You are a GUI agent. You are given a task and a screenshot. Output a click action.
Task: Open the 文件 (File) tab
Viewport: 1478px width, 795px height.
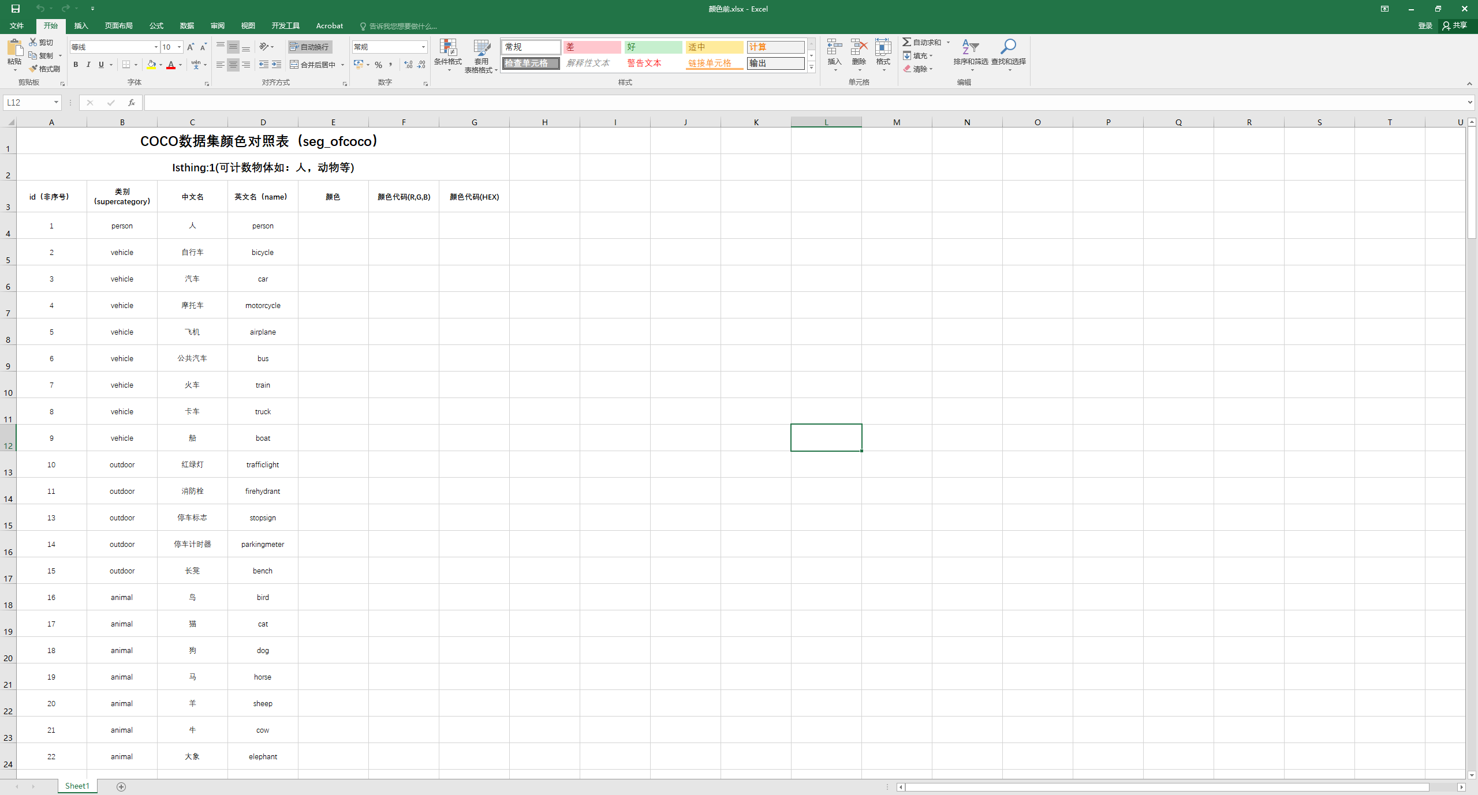tap(17, 26)
